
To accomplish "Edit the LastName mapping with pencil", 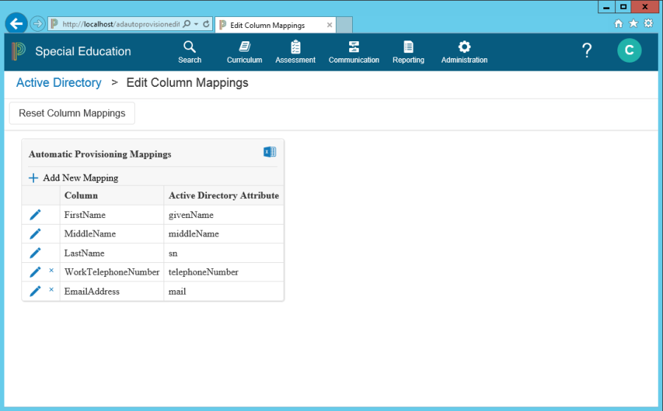I will (x=35, y=253).
